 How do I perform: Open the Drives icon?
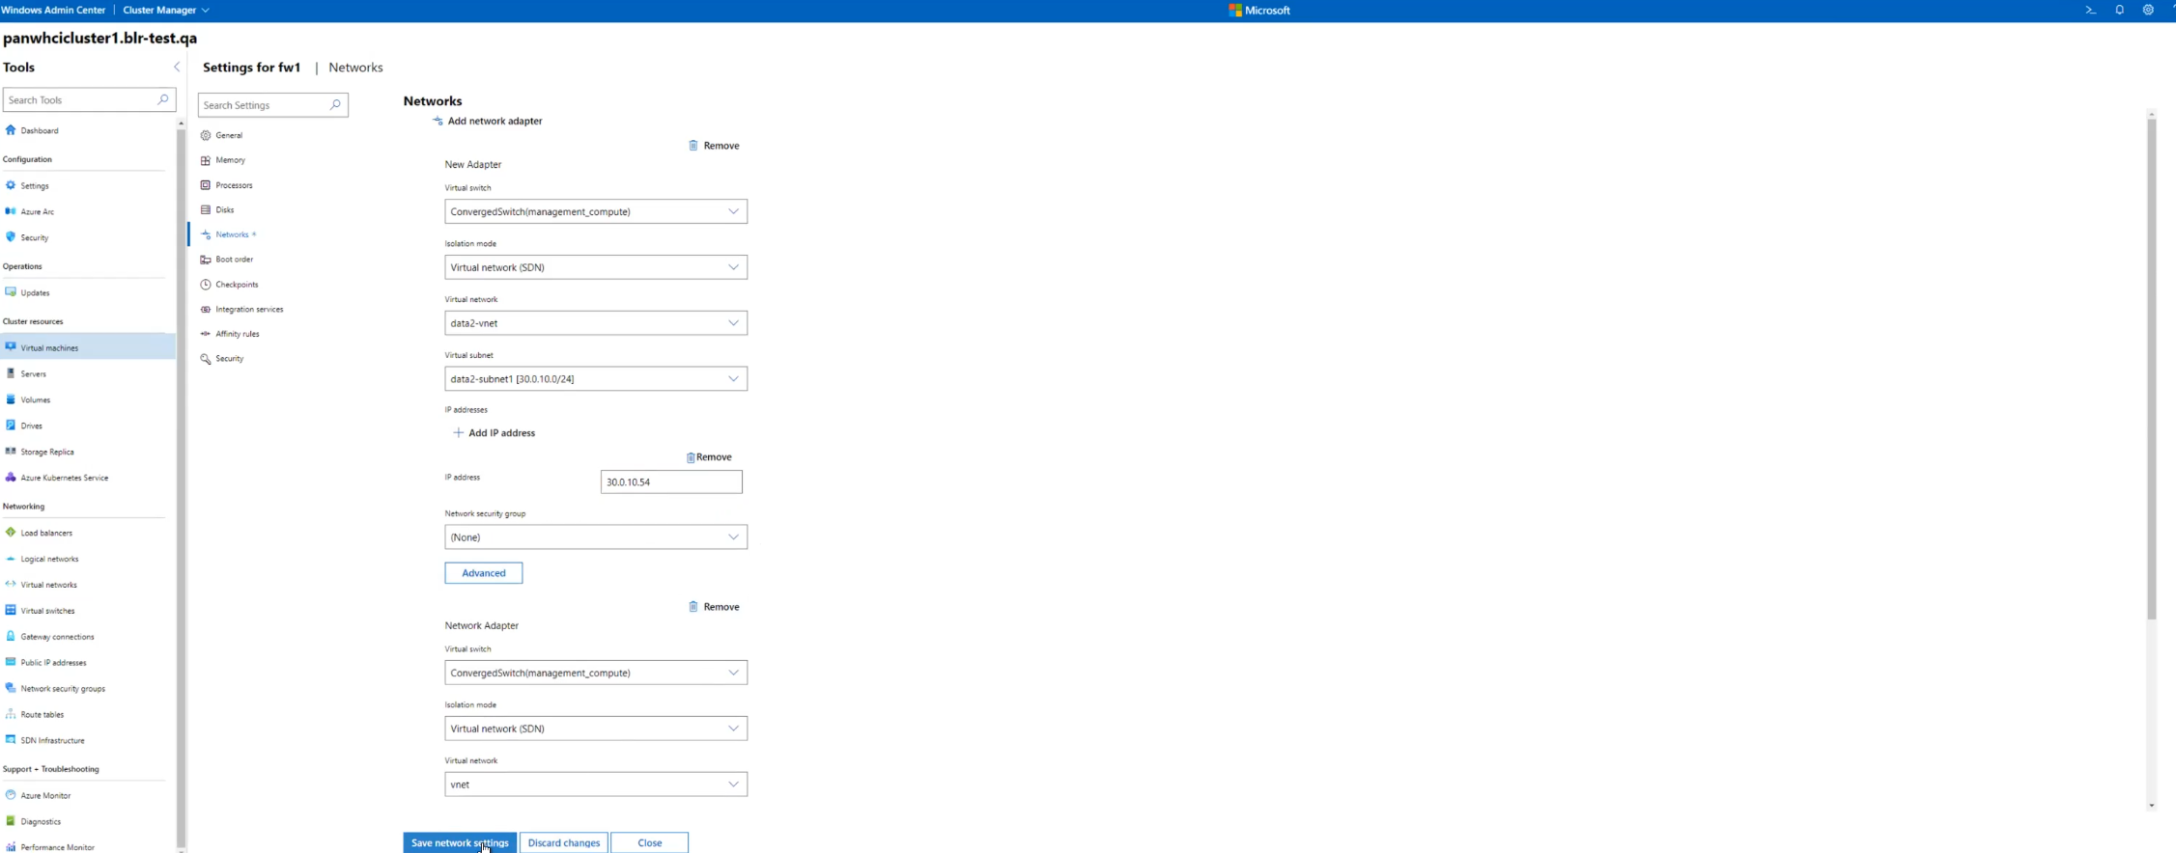[x=11, y=426]
